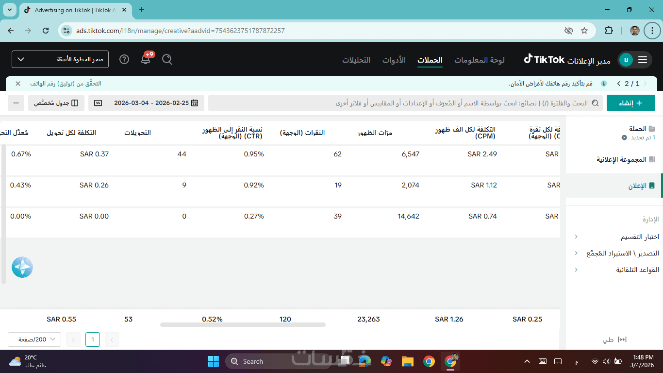Click the SAR 0.37 cost per conversion cell

coord(94,154)
